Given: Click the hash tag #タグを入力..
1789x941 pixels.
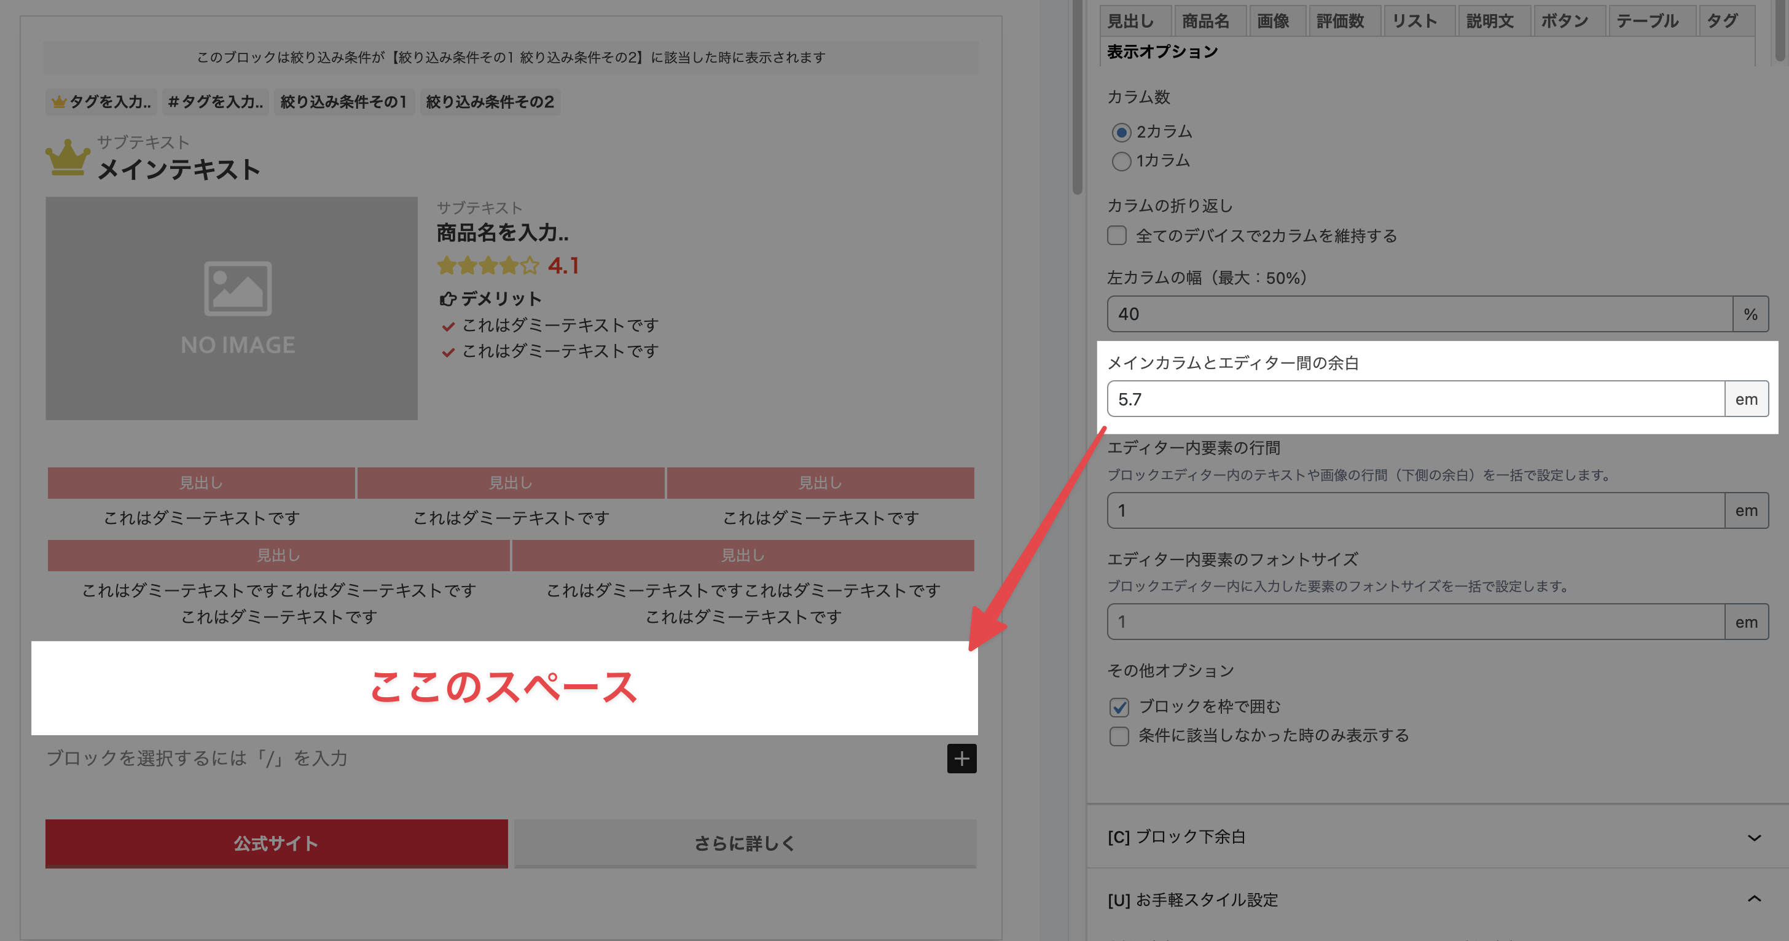Looking at the screenshot, I should coord(215,102).
